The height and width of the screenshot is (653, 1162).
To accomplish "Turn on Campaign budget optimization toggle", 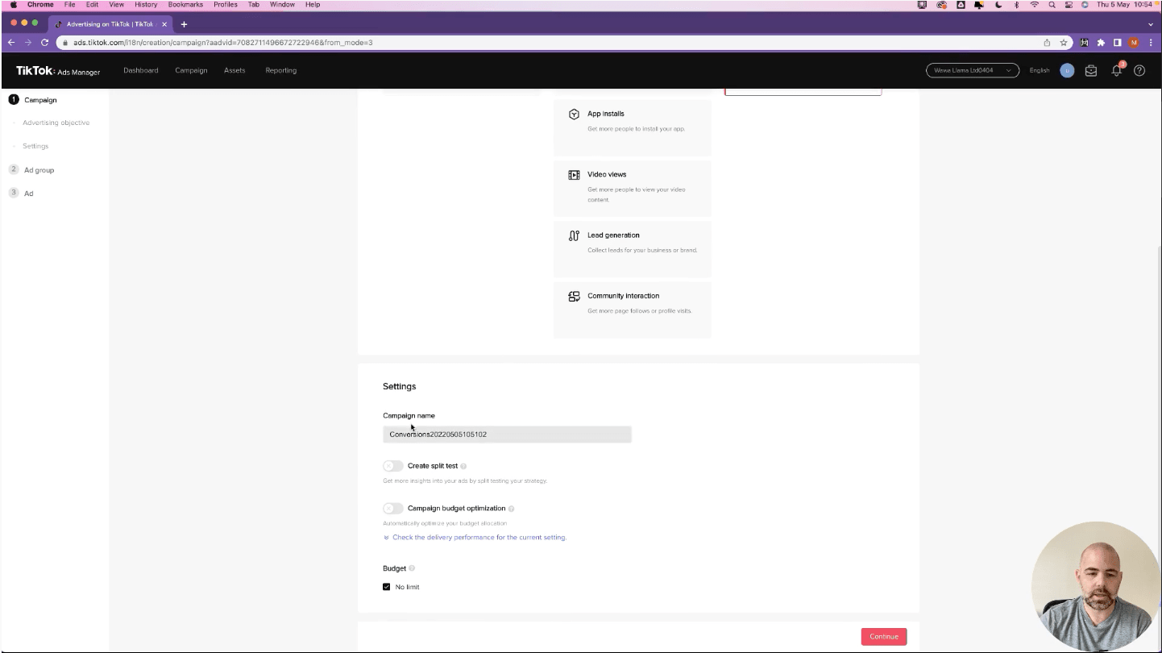I will [x=392, y=509].
